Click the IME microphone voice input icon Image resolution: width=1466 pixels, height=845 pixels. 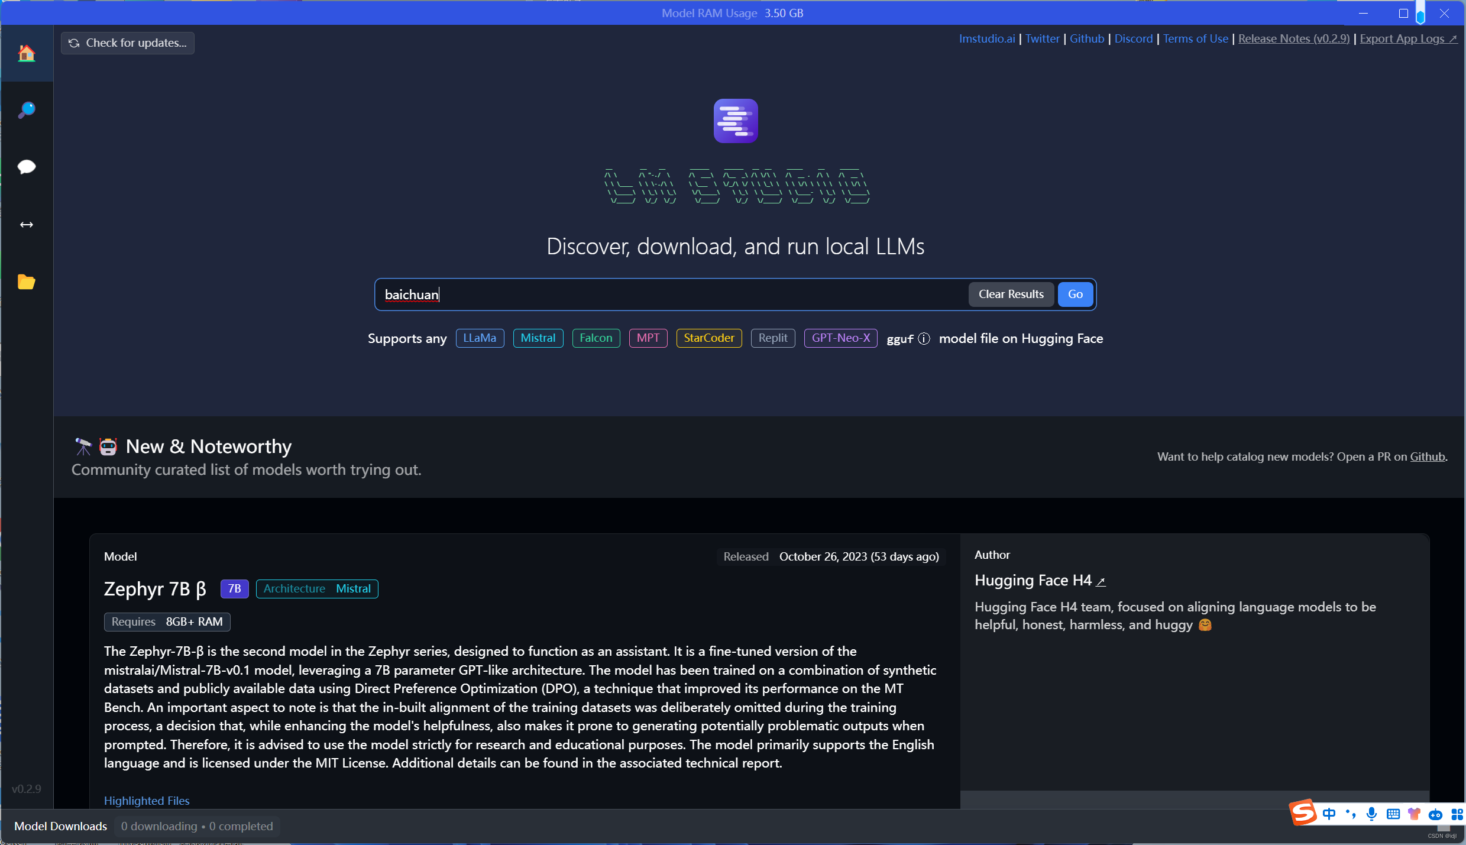pyautogui.click(x=1372, y=814)
